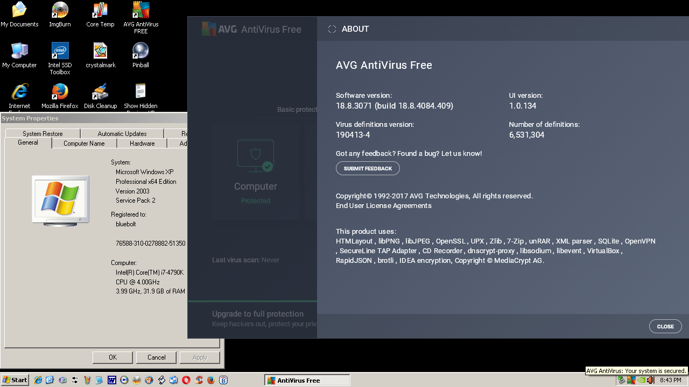Click the Intel Core i7-4790K text
The width and height of the screenshot is (689, 387).
tap(150, 273)
